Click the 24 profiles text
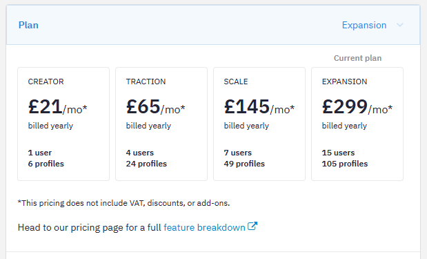 (x=146, y=164)
